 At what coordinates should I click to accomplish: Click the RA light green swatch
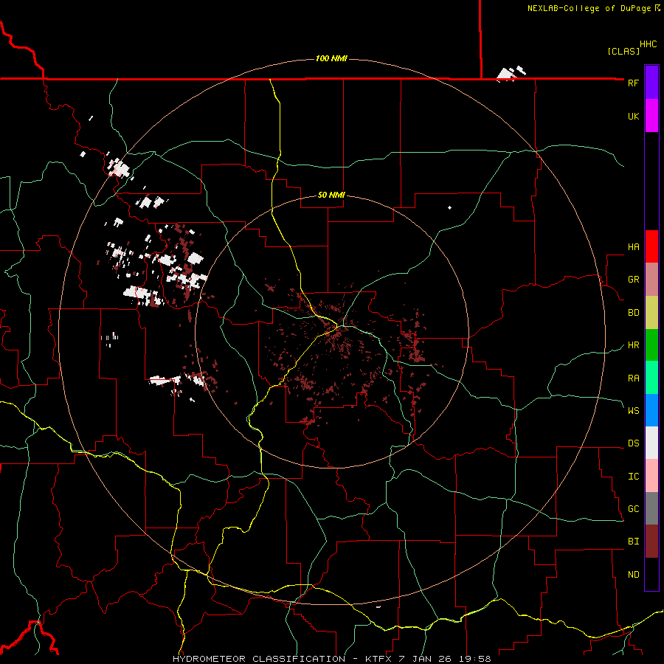(x=651, y=378)
